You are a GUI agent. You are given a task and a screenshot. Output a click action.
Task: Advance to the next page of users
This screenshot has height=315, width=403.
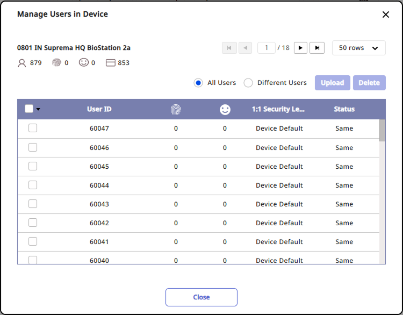(300, 48)
